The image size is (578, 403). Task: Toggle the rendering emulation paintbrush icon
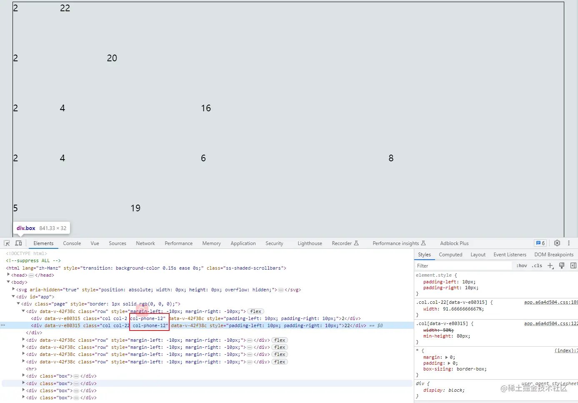pos(562,265)
